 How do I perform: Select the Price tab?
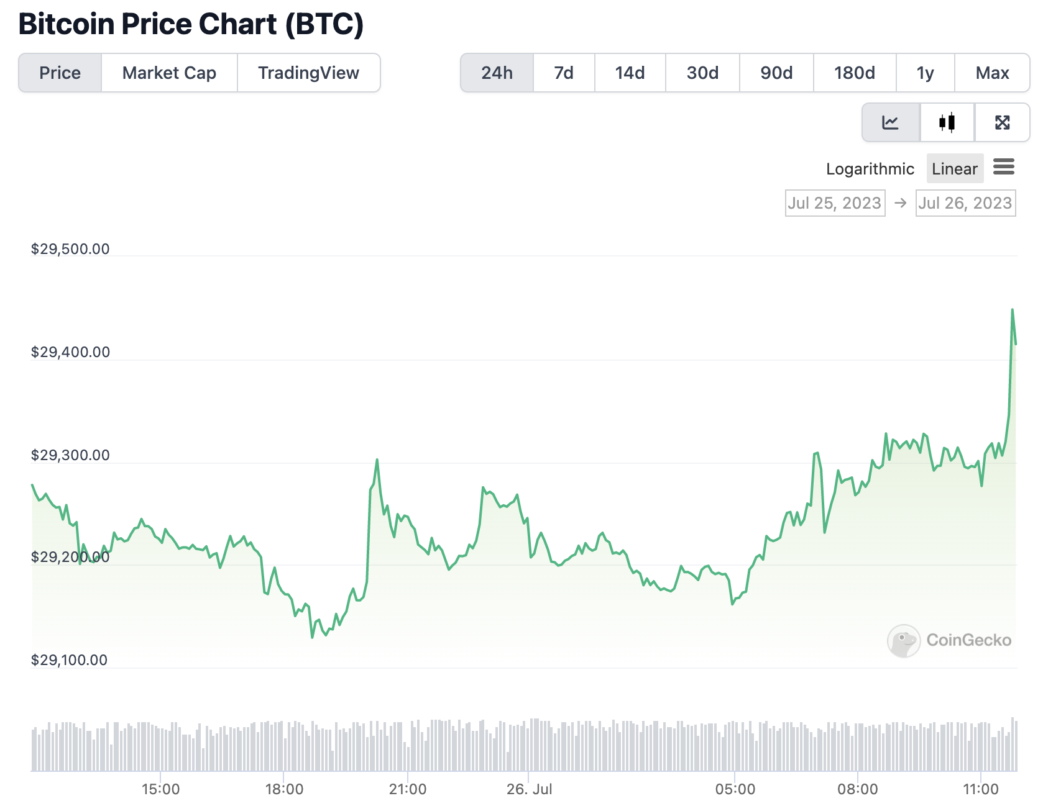pos(60,73)
